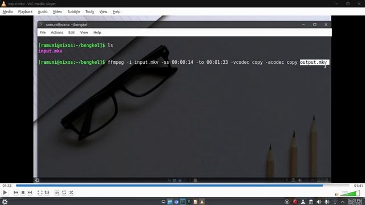Screen dimensions: 365x205
Task: Click the pause circle tray icon
Action: 287,202
